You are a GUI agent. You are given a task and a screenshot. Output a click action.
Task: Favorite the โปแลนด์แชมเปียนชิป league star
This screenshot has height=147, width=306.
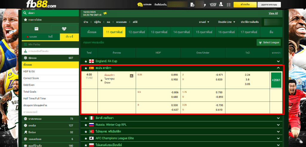tap(86, 145)
